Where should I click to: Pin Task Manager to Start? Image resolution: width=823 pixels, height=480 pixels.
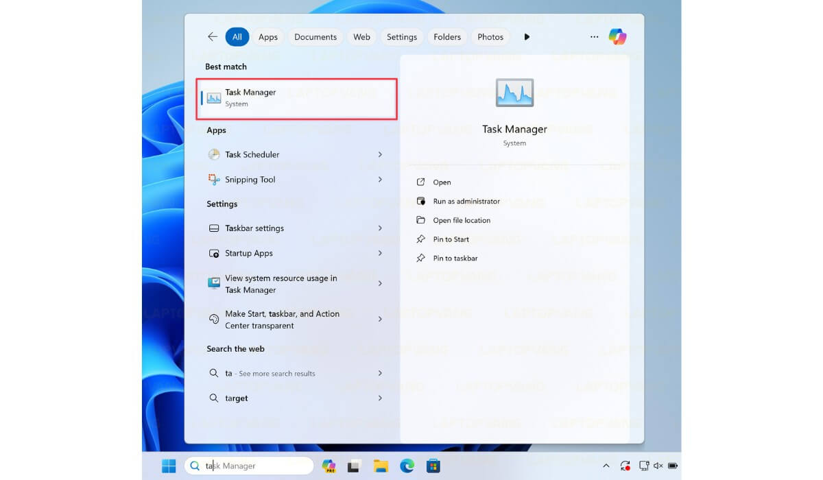(451, 239)
